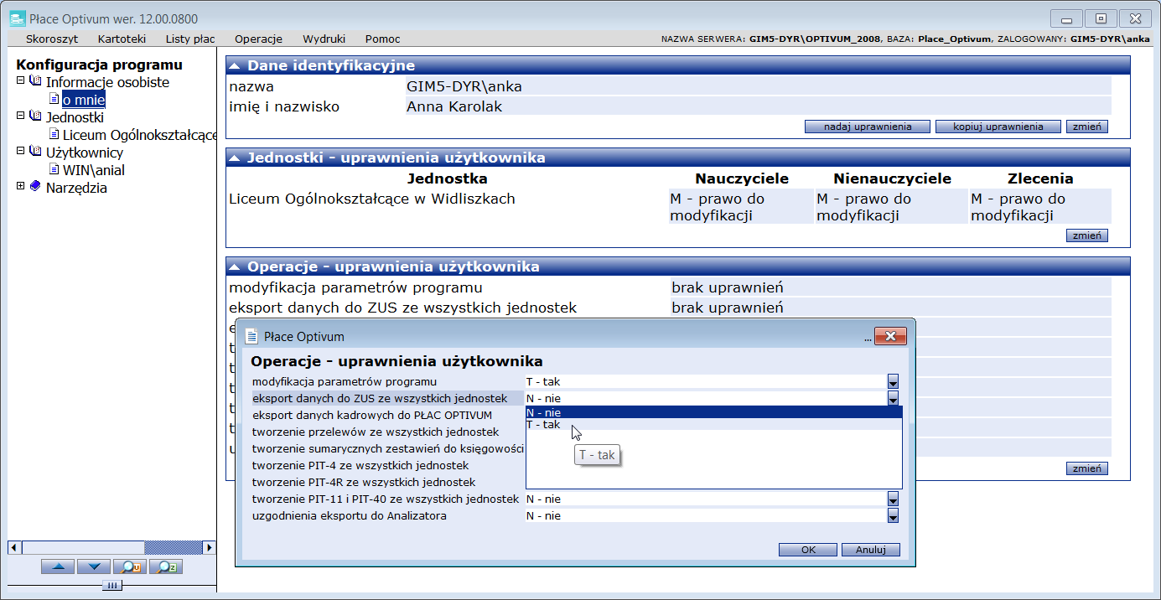This screenshot has width=1161, height=600.
Task: Select the WIN\anial user tree item
Action: (94, 170)
